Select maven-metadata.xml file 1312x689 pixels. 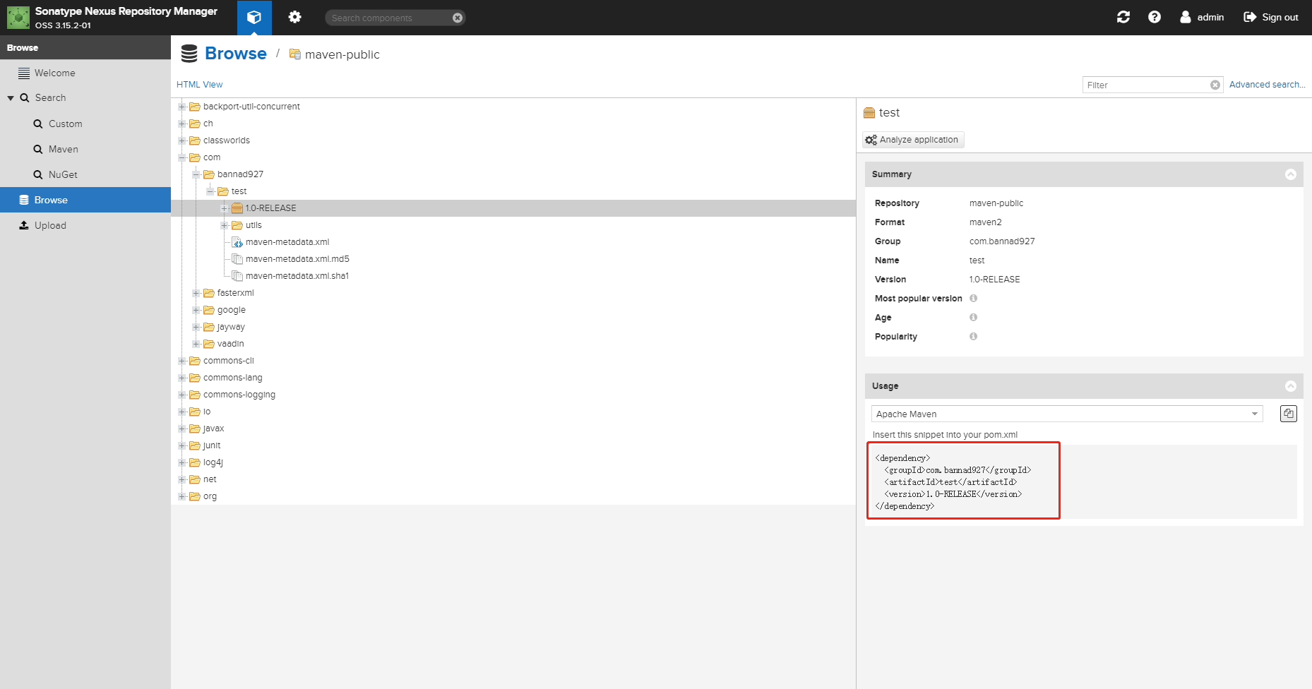coord(287,242)
